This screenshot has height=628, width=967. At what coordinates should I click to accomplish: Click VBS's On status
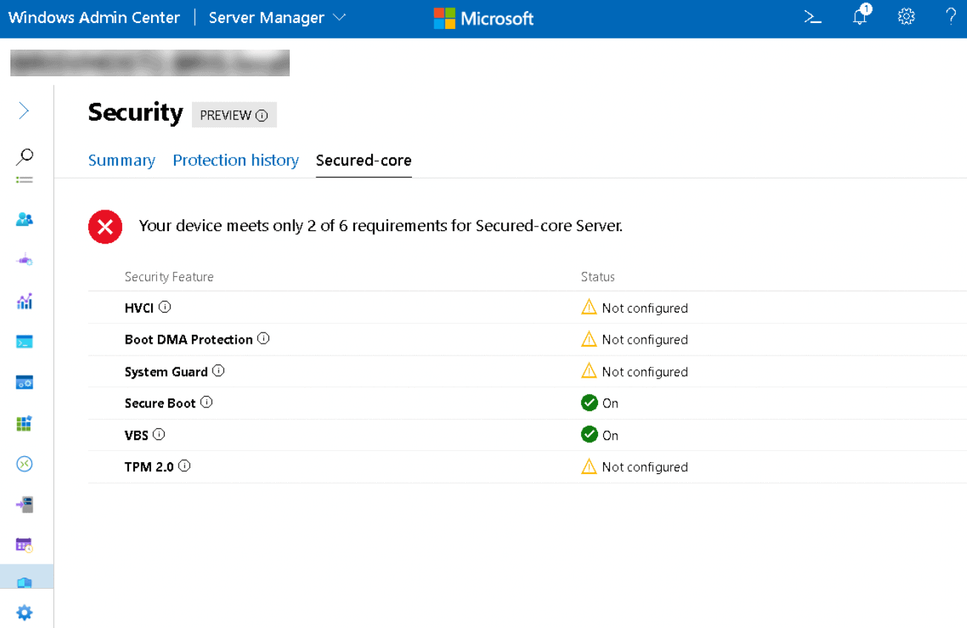[600, 435]
